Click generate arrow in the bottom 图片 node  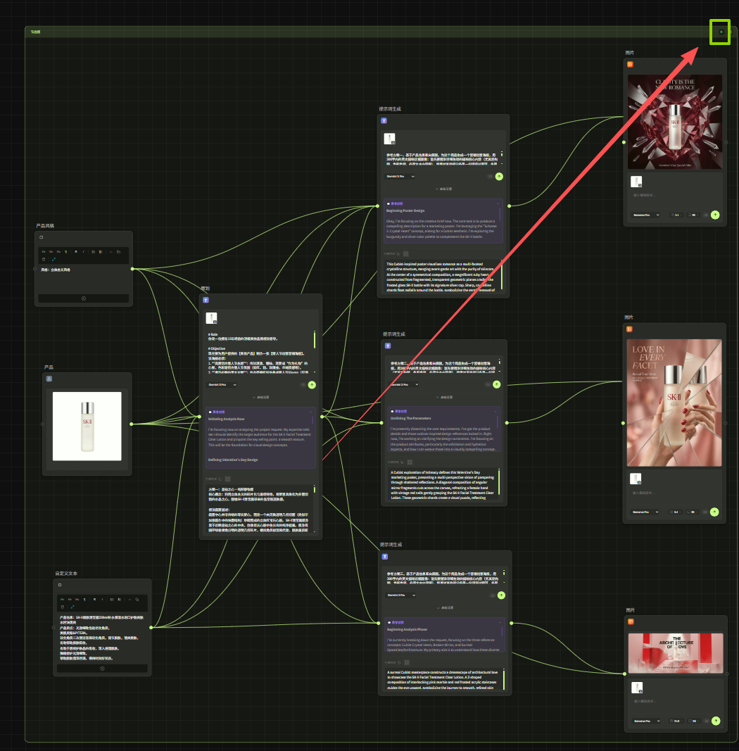[715, 720]
